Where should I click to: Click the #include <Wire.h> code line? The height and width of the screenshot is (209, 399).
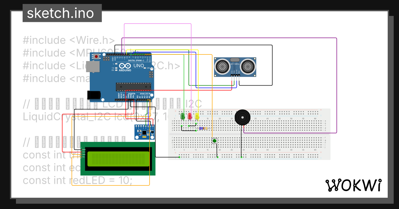[68, 40]
